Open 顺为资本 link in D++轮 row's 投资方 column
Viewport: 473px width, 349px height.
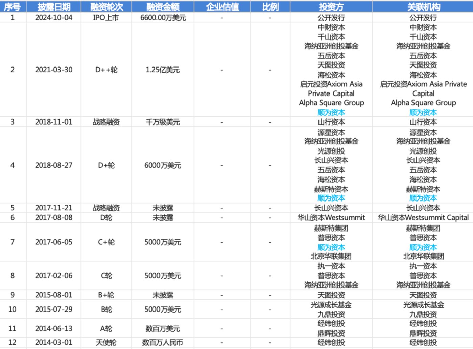click(x=331, y=112)
